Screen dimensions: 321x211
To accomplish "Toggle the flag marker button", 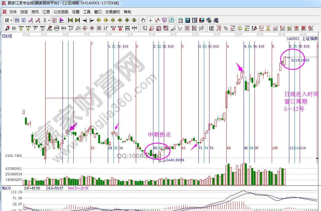I will (x=62, y=20).
